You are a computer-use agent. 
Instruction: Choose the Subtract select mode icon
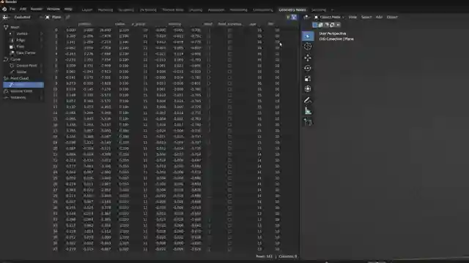click(x=326, y=25)
